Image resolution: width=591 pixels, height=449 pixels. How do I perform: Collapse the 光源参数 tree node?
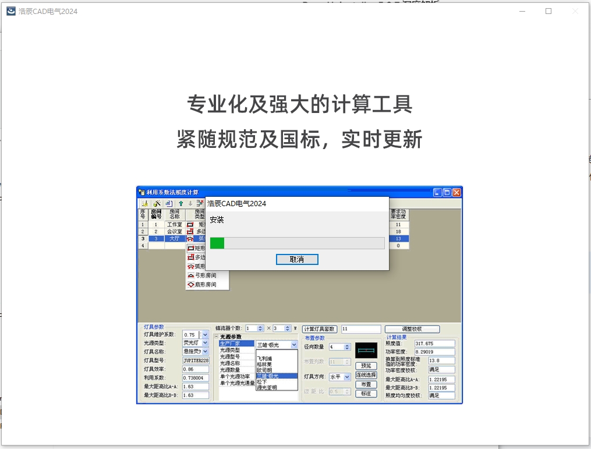[x=217, y=337]
